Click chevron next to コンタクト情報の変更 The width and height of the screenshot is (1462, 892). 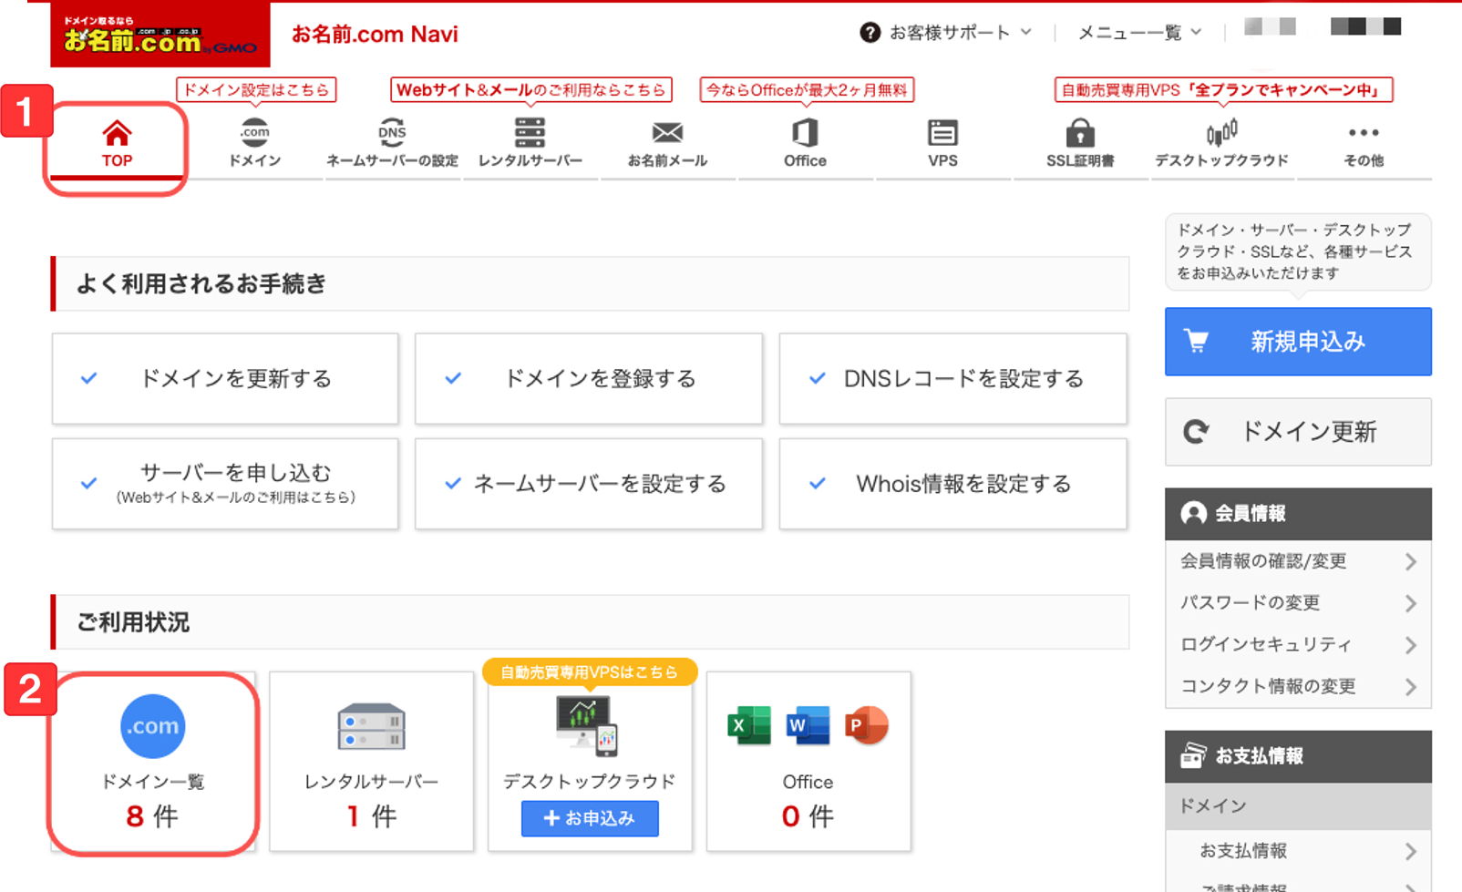[x=1411, y=687]
